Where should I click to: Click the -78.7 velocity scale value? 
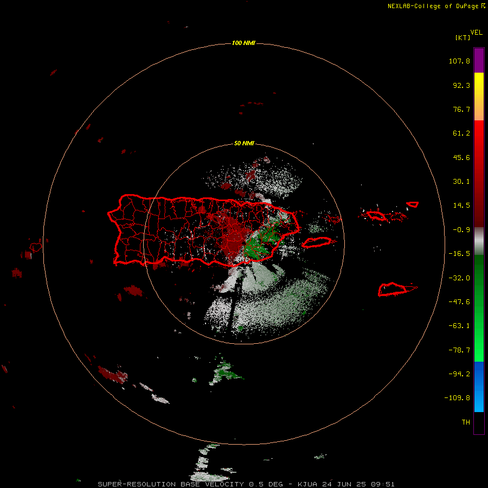459,350
